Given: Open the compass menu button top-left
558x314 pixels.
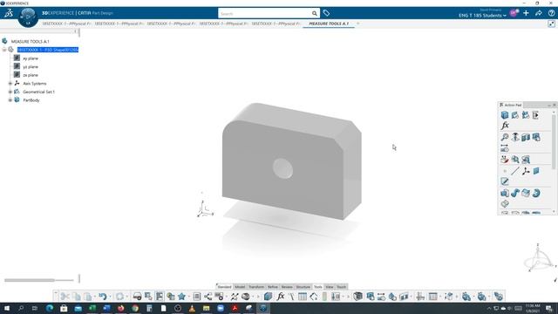Looking at the screenshot, I should (x=28, y=17).
